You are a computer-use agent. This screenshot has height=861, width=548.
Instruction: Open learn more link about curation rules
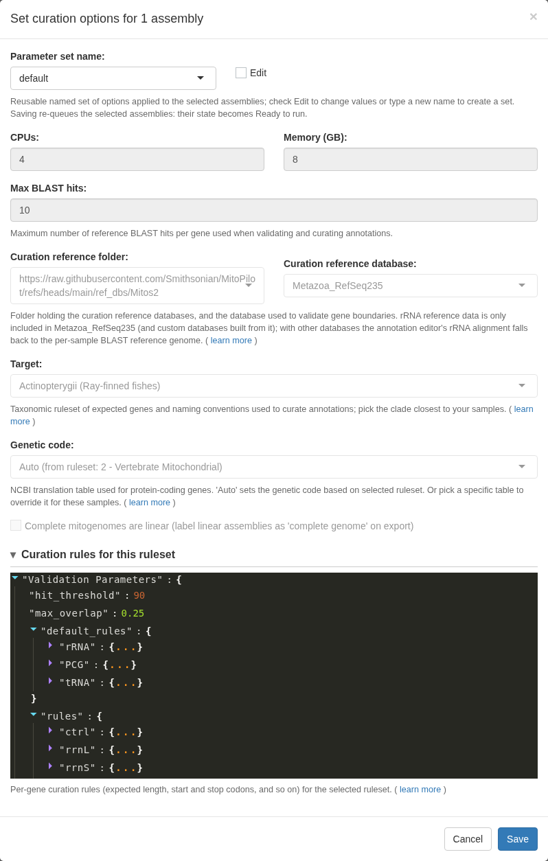420,790
